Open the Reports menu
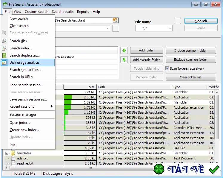 click(83, 12)
